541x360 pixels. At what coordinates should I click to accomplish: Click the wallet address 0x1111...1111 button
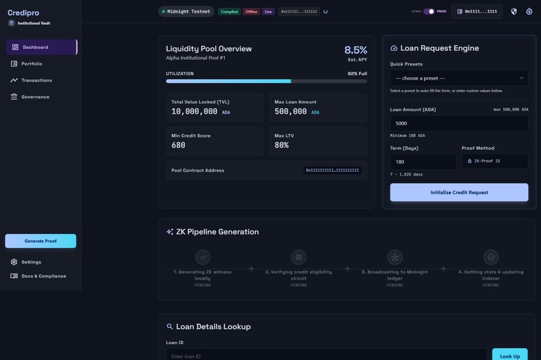point(477,11)
